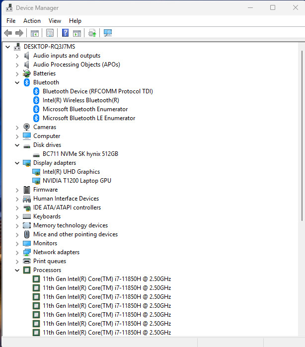This screenshot has height=347, width=305.
Task: Expand the Network adapters category
Action: click(17, 253)
